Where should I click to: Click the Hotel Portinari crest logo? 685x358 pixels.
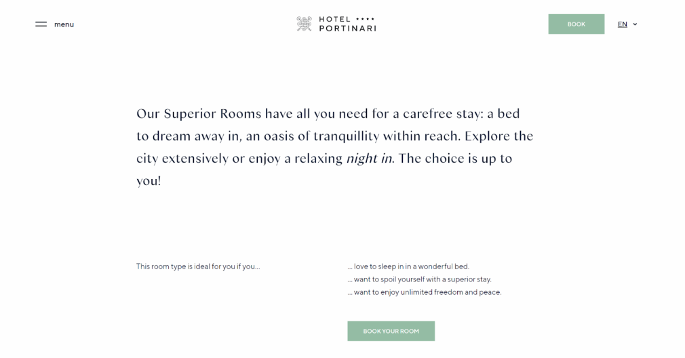point(304,24)
